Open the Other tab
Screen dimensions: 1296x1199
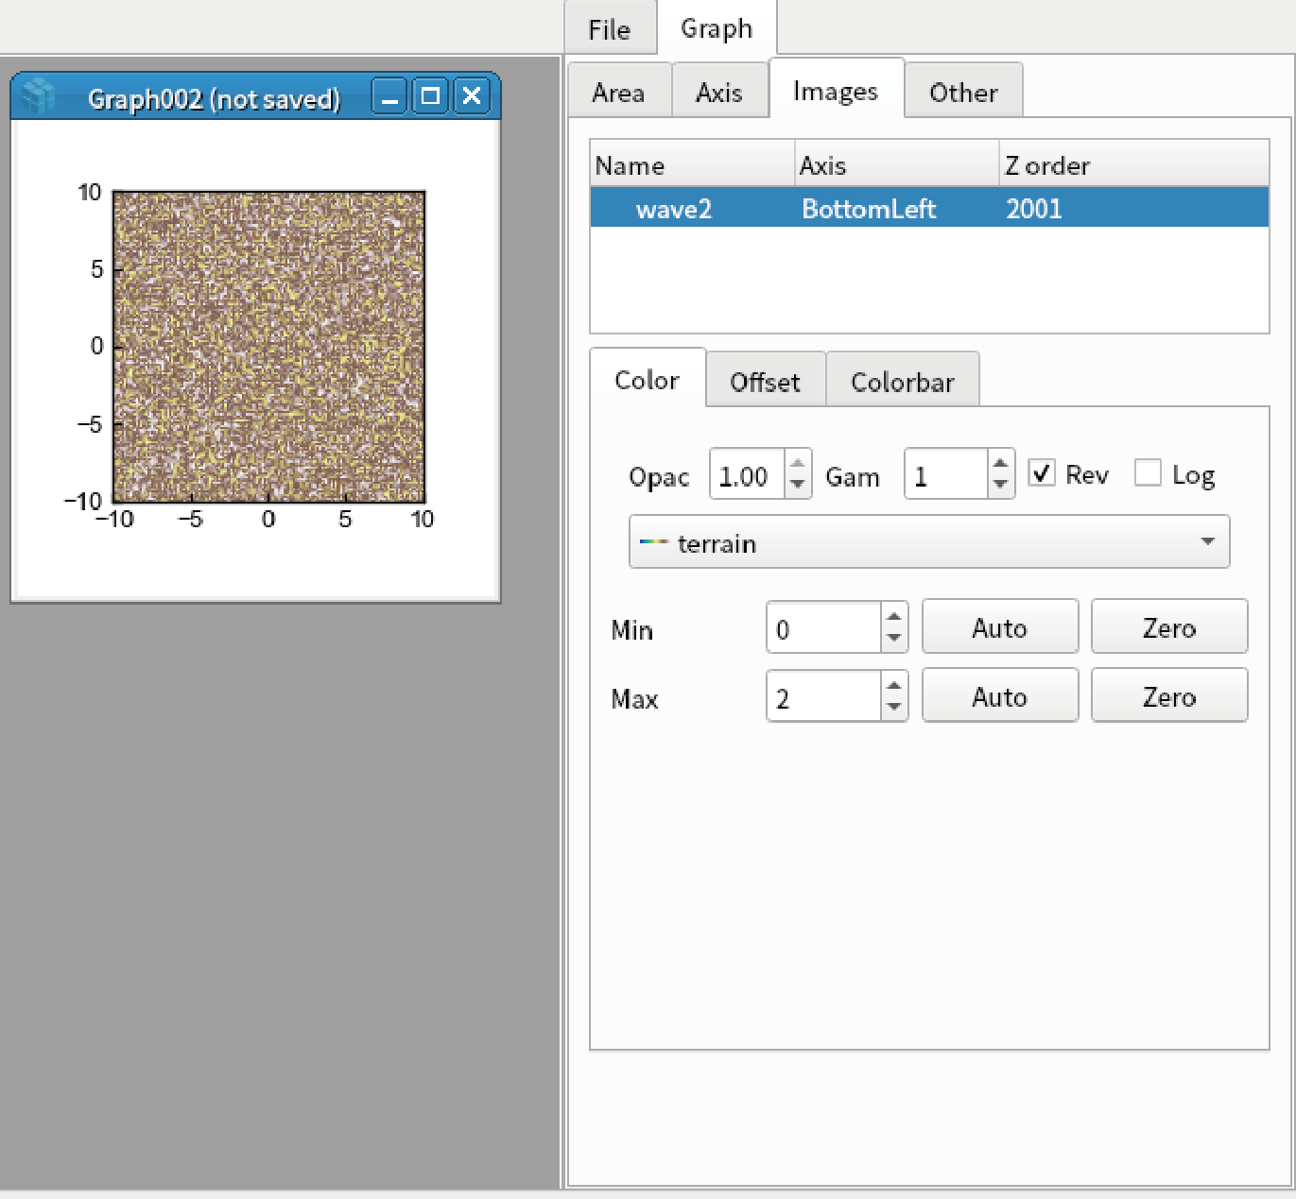click(x=963, y=93)
